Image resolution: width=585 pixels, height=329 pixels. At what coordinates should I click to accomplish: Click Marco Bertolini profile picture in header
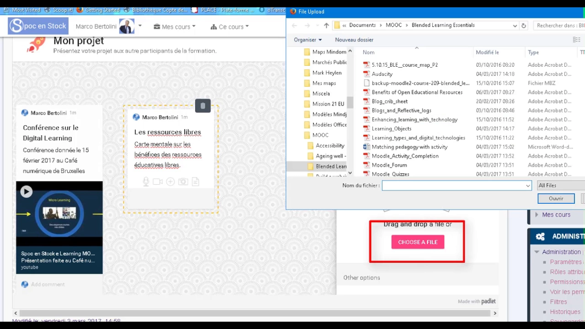[127, 27]
